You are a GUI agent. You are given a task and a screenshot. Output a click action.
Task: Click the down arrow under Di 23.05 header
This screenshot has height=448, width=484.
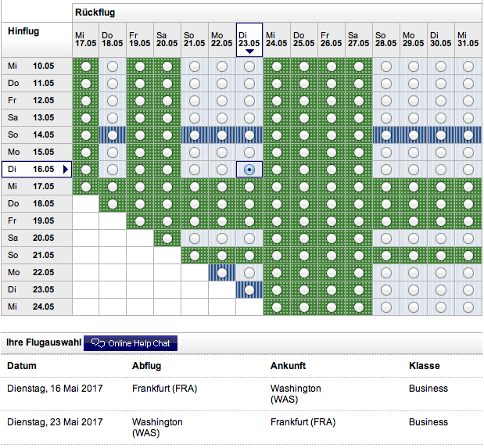[249, 52]
